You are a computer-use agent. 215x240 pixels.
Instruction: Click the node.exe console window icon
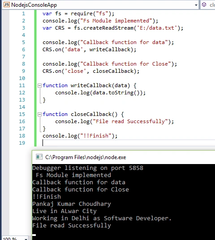pyautogui.click(x=39, y=157)
